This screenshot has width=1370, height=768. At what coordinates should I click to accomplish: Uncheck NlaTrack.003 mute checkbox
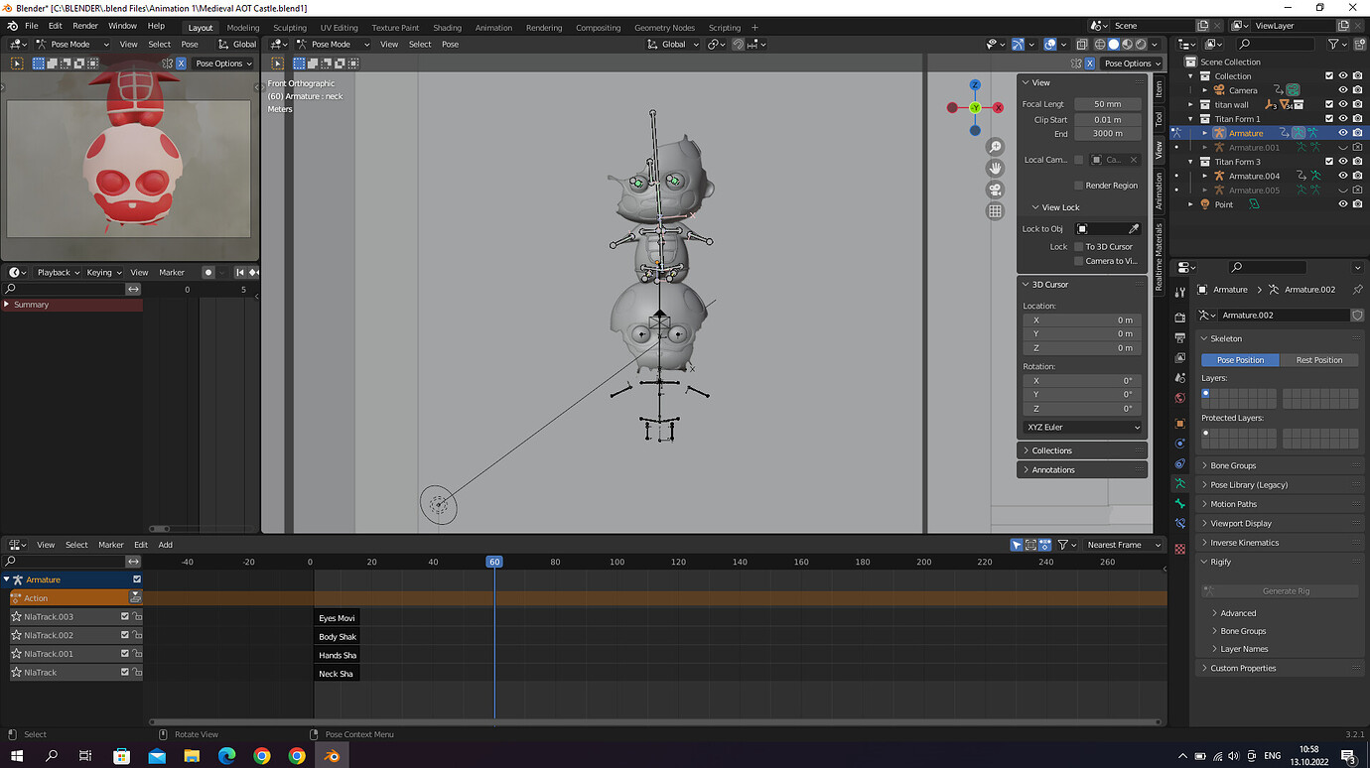tap(125, 616)
